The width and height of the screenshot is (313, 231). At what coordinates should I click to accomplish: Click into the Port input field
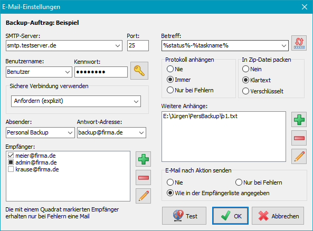[138, 46]
